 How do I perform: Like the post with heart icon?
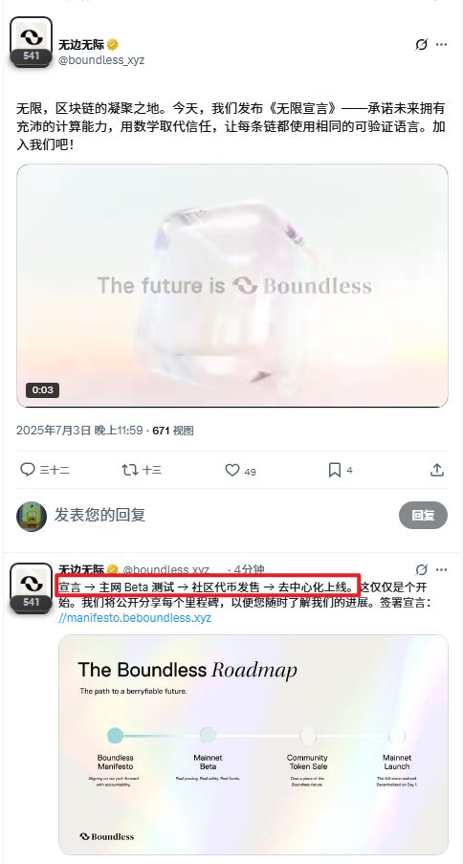tap(232, 470)
